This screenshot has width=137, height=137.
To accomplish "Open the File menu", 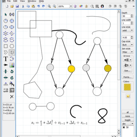I will click(x=9, y=1).
